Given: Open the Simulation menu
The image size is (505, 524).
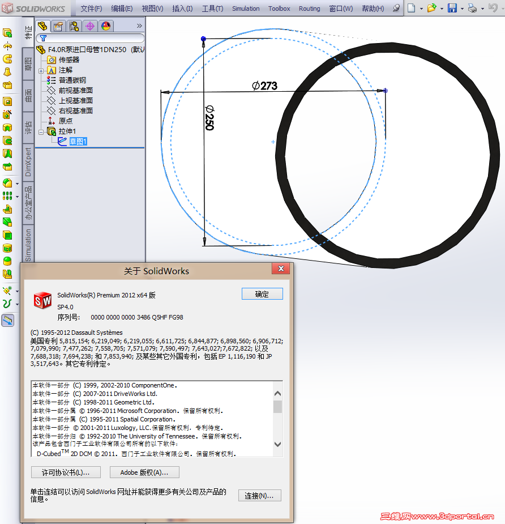Looking at the screenshot, I should [x=246, y=8].
